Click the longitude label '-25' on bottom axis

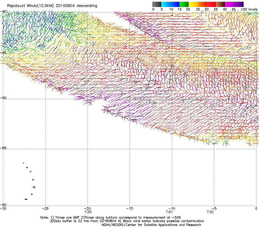click(x=45, y=208)
